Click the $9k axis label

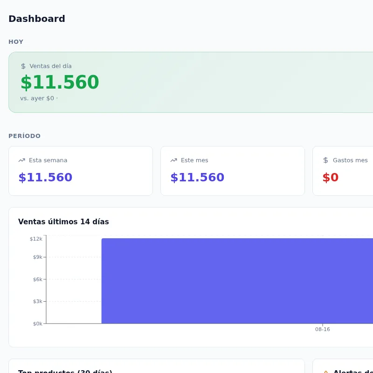(x=38, y=257)
